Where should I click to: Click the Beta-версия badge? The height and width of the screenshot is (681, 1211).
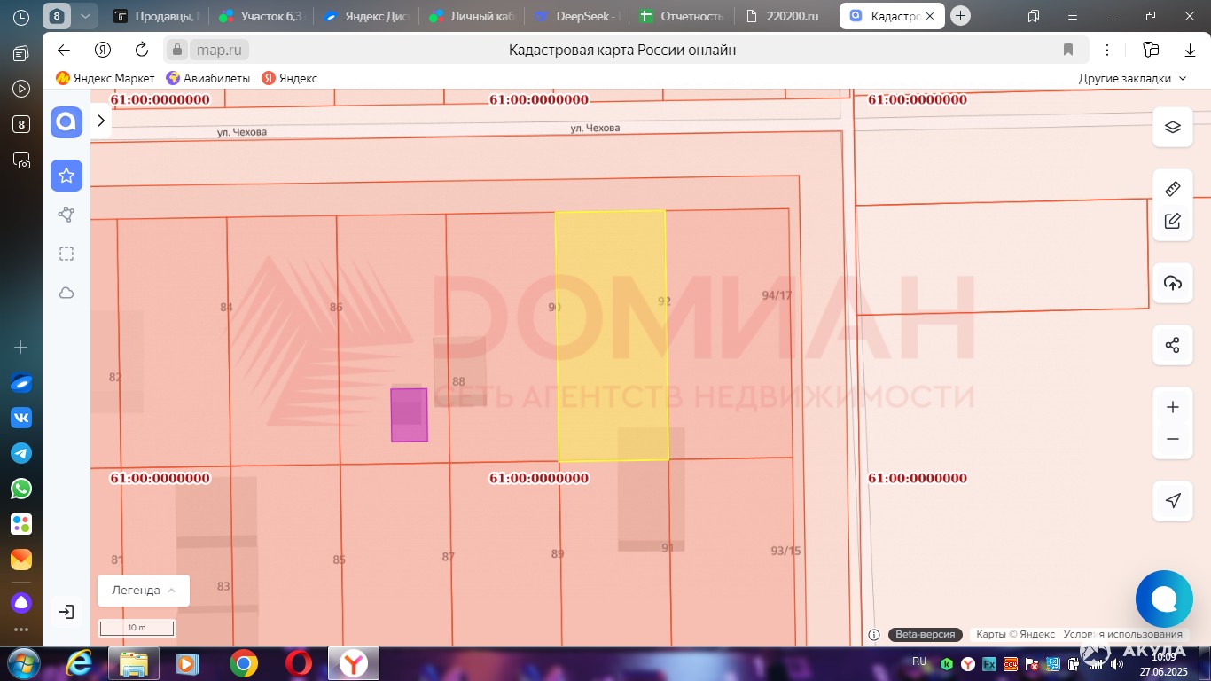(x=926, y=634)
